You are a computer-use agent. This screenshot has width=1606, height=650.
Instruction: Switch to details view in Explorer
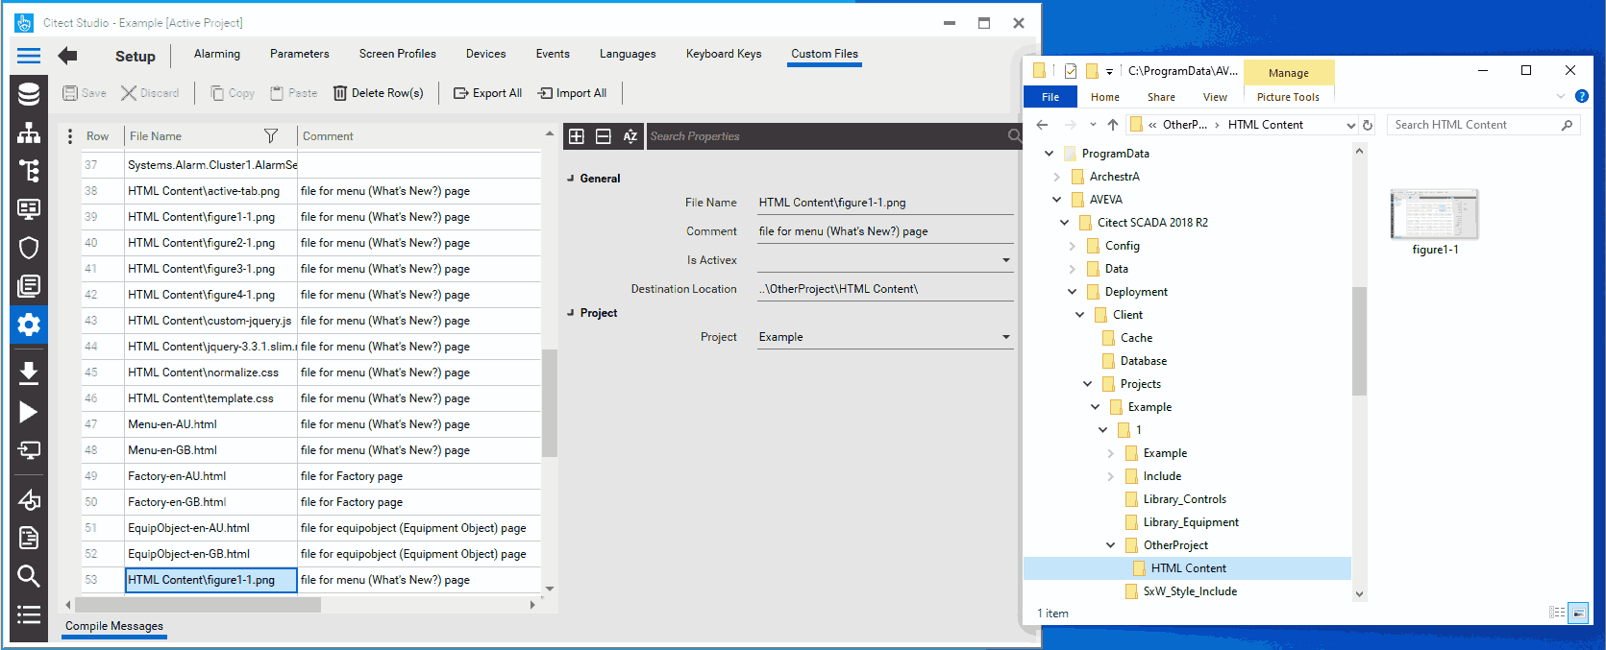coord(1557,613)
